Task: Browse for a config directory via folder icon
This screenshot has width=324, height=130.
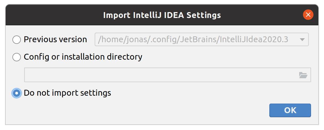Action: [303, 75]
